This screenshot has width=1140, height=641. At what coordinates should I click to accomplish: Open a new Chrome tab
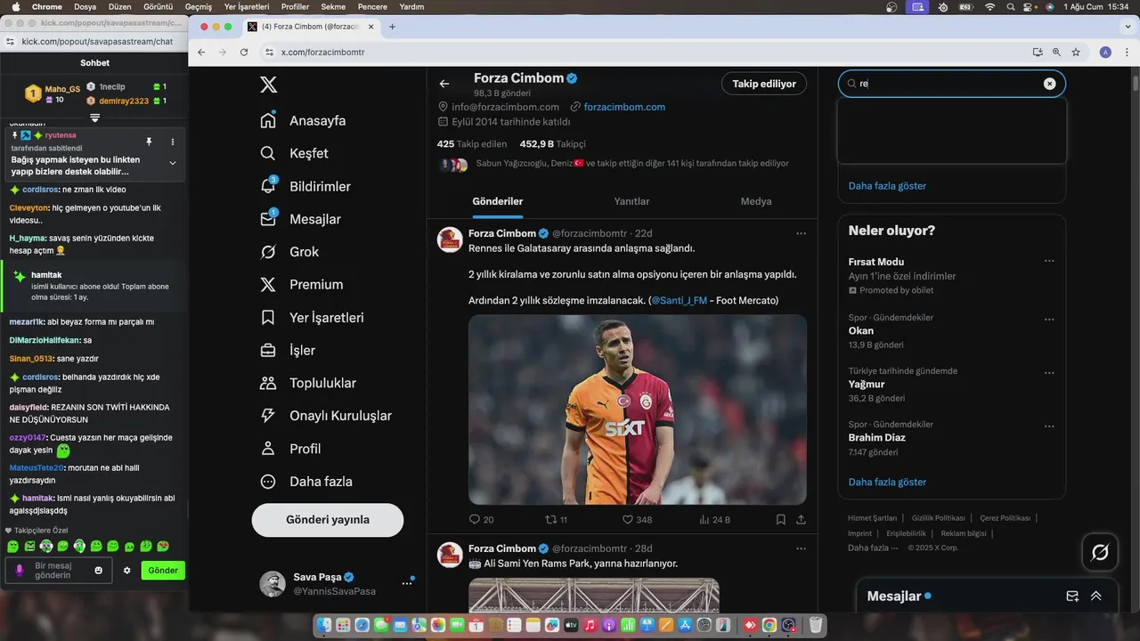[392, 27]
